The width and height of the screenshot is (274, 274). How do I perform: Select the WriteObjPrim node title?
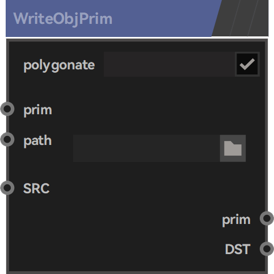pyautogui.click(x=63, y=19)
